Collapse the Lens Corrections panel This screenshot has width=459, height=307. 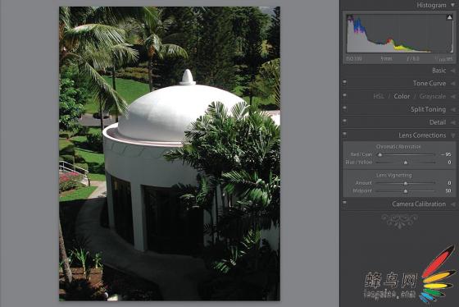pyautogui.click(x=452, y=135)
